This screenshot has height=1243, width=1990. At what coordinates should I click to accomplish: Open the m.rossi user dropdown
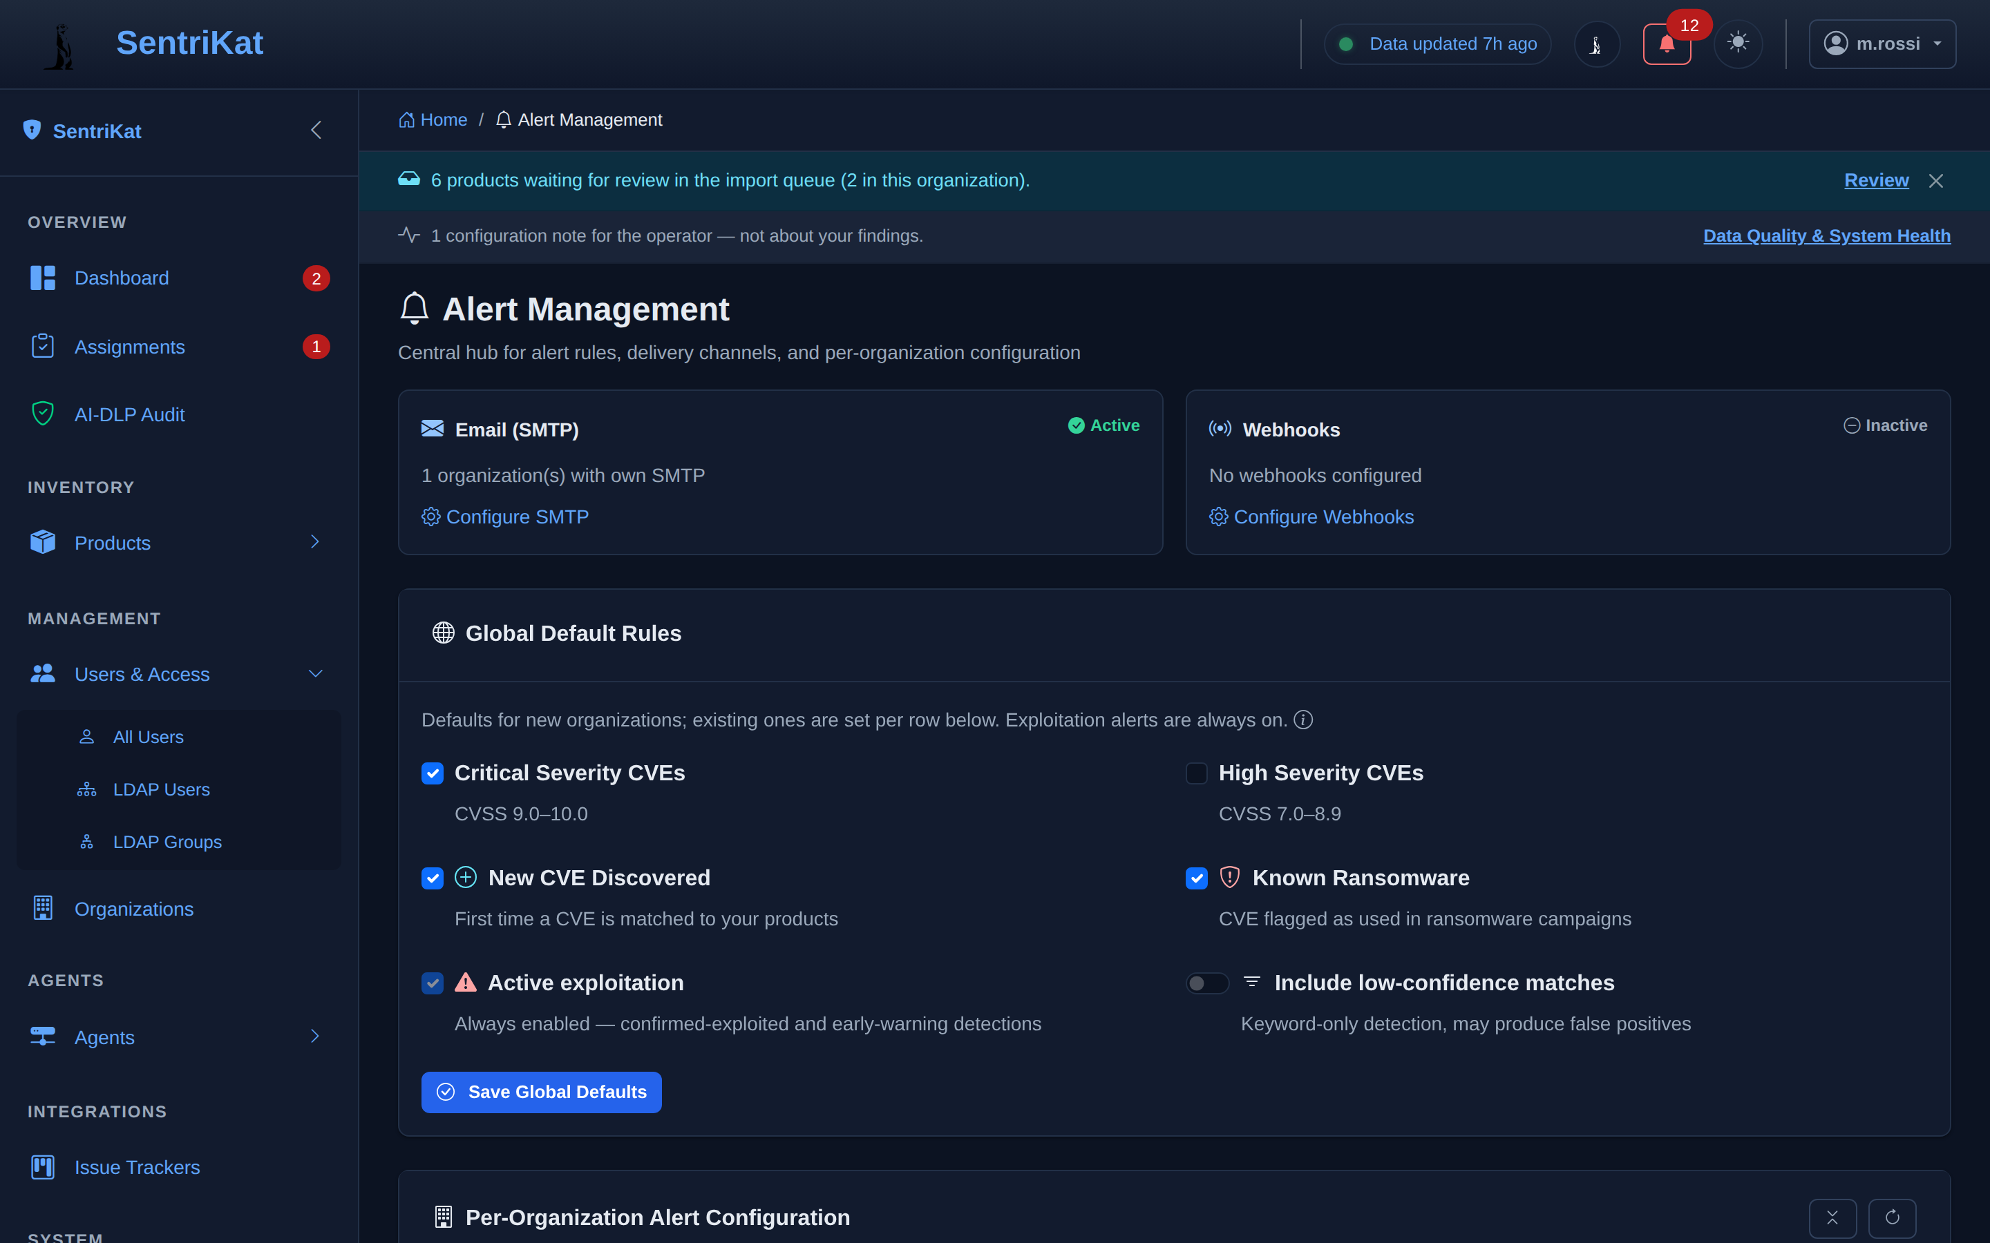coord(1882,44)
